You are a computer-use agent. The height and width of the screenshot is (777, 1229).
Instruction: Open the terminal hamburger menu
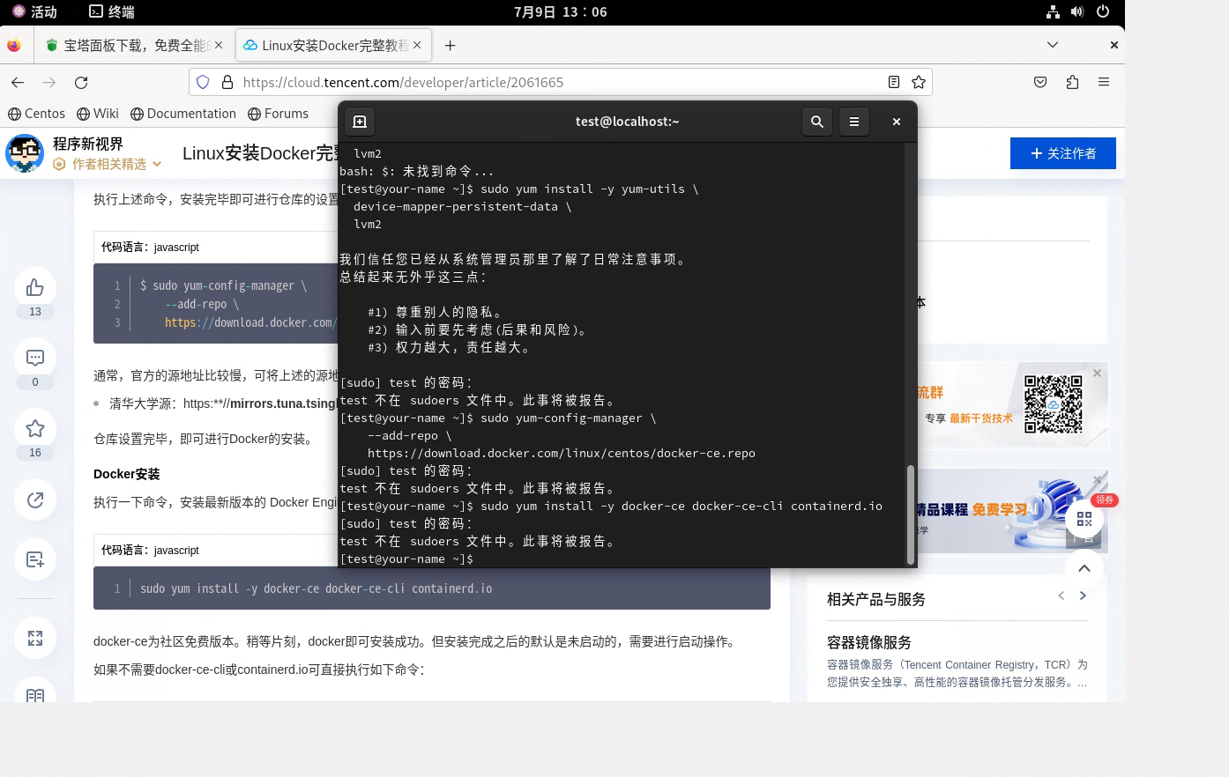tap(854, 122)
